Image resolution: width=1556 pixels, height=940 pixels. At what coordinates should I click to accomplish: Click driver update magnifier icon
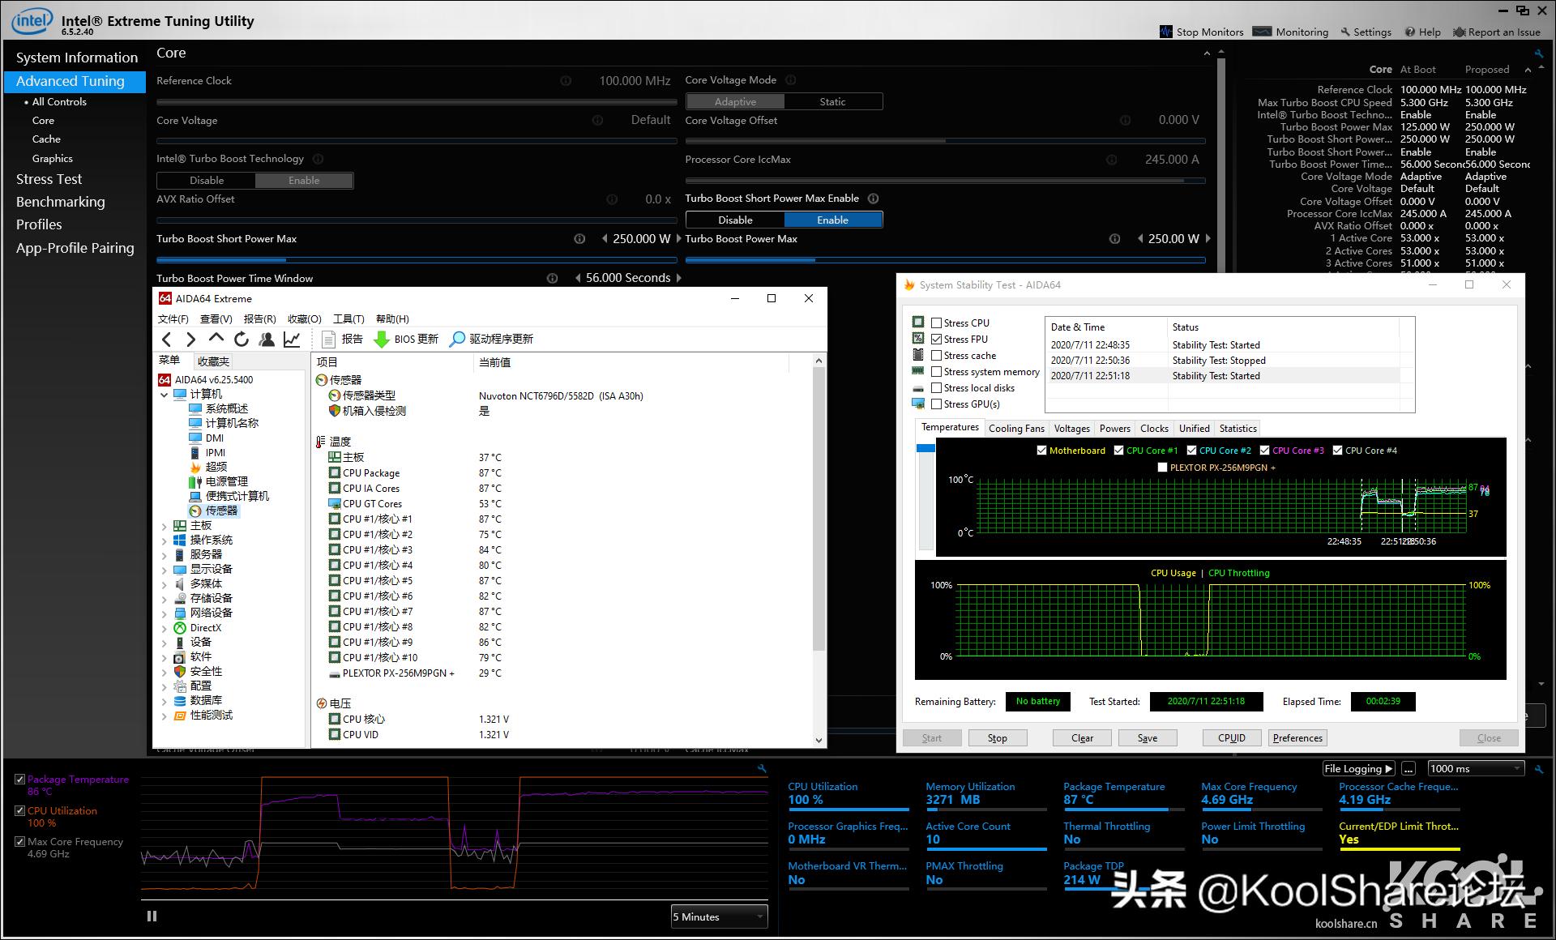[x=458, y=340]
